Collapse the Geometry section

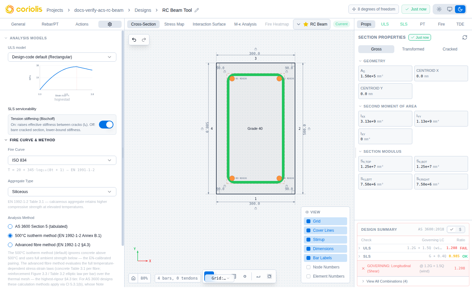360,61
